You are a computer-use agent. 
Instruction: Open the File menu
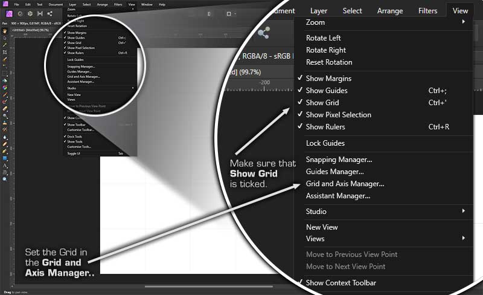coord(17,4)
